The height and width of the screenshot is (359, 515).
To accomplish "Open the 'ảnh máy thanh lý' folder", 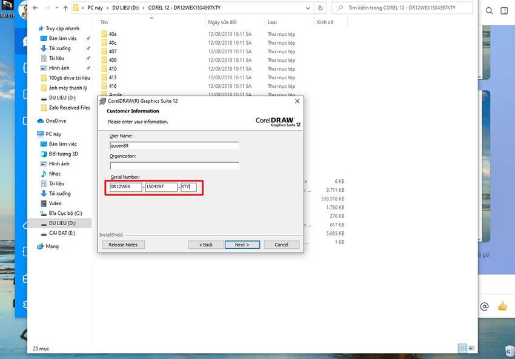I will [x=68, y=88].
